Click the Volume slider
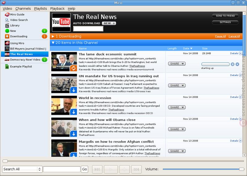 203,169
